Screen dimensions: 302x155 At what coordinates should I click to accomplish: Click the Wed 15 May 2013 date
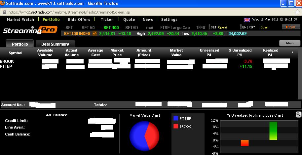point(265,19)
